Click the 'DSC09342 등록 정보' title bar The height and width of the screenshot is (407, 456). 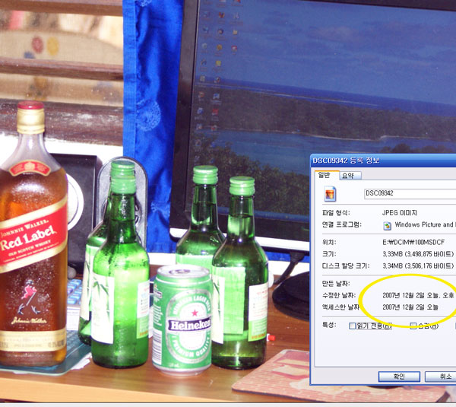coord(383,161)
